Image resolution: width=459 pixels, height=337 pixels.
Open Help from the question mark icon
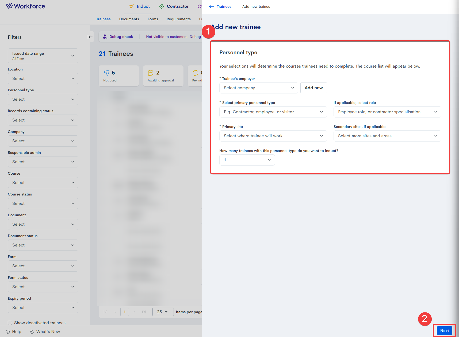[x=8, y=332]
